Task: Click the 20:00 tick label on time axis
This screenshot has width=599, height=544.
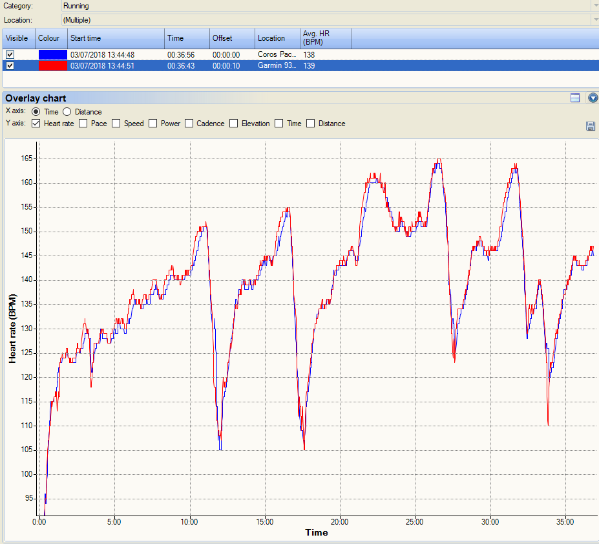Action: [339, 522]
